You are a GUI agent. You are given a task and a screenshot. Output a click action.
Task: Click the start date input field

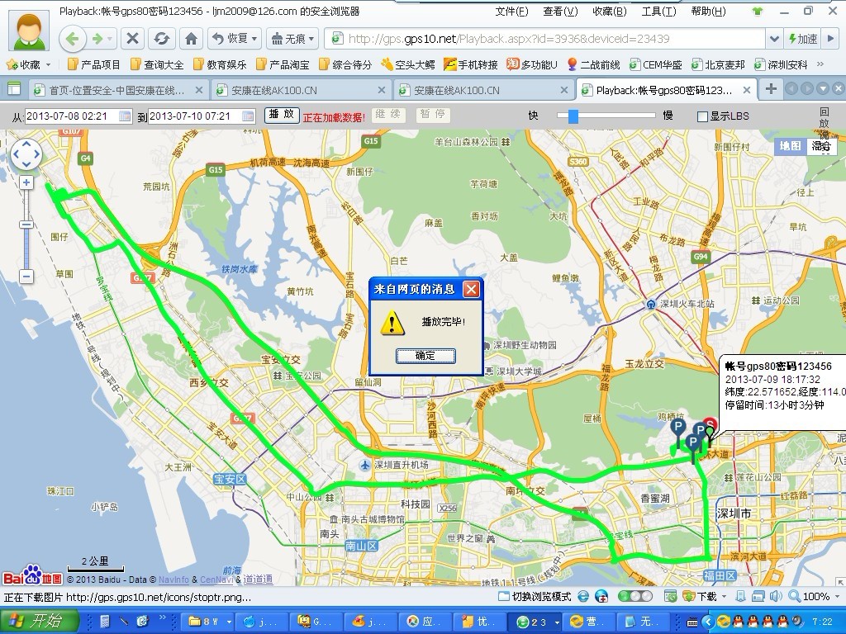(x=72, y=116)
